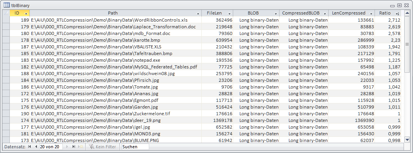Click the BLUME.PNG path cell

pos(116,140)
